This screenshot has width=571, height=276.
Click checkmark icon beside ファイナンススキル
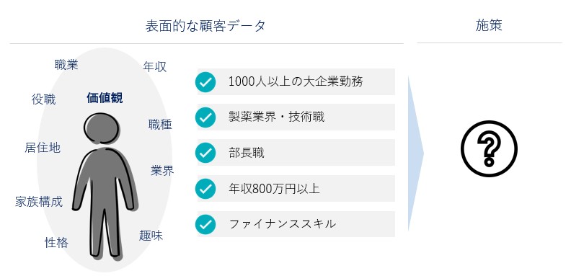[205, 224]
